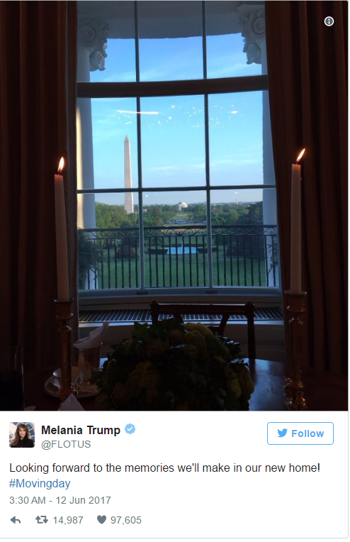Click the Washington Monument in the photo
Screen dimensions: 350x542
pos(128,175)
